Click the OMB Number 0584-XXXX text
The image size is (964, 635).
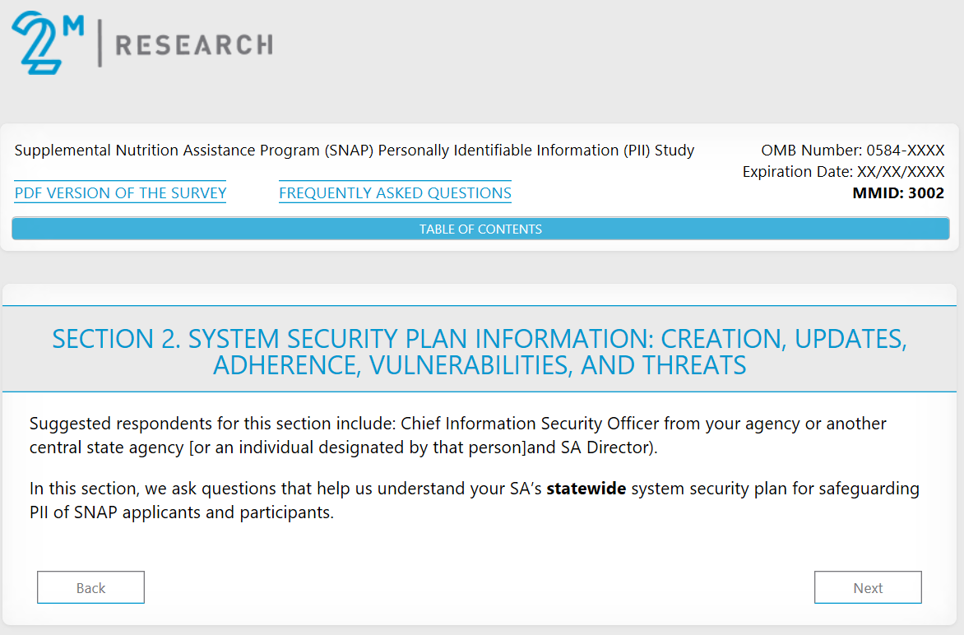pos(852,151)
